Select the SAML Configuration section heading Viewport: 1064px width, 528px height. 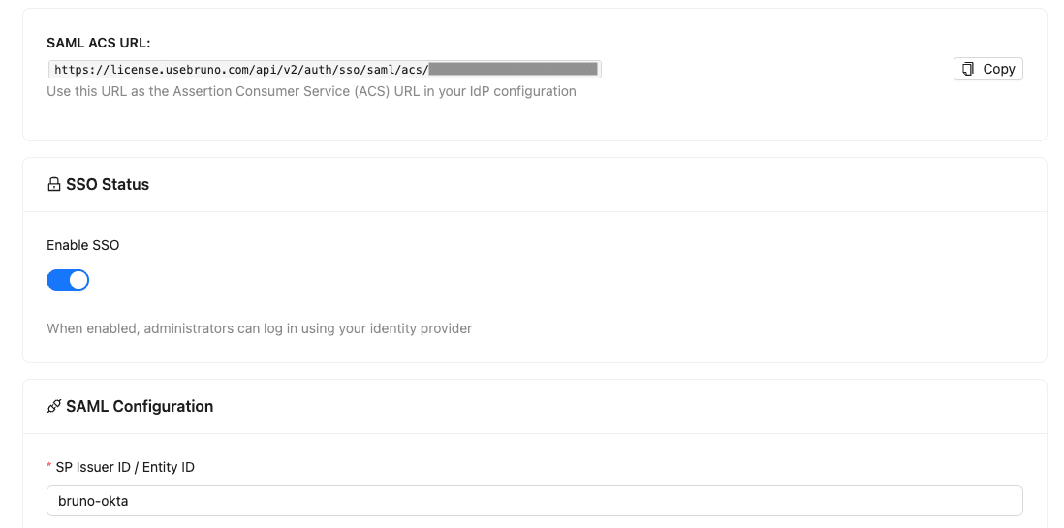pos(140,407)
